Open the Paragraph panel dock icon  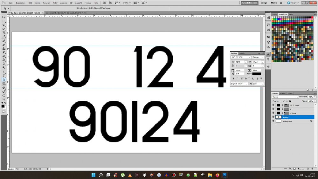click(x=268, y=59)
